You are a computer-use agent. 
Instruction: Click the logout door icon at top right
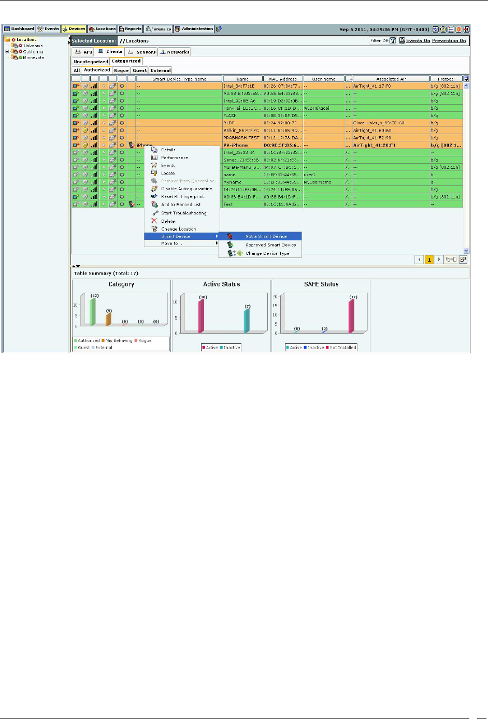[466, 29]
